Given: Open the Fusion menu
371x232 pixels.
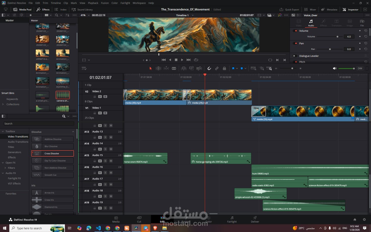Looking at the screenshot, I should coord(105,3).
